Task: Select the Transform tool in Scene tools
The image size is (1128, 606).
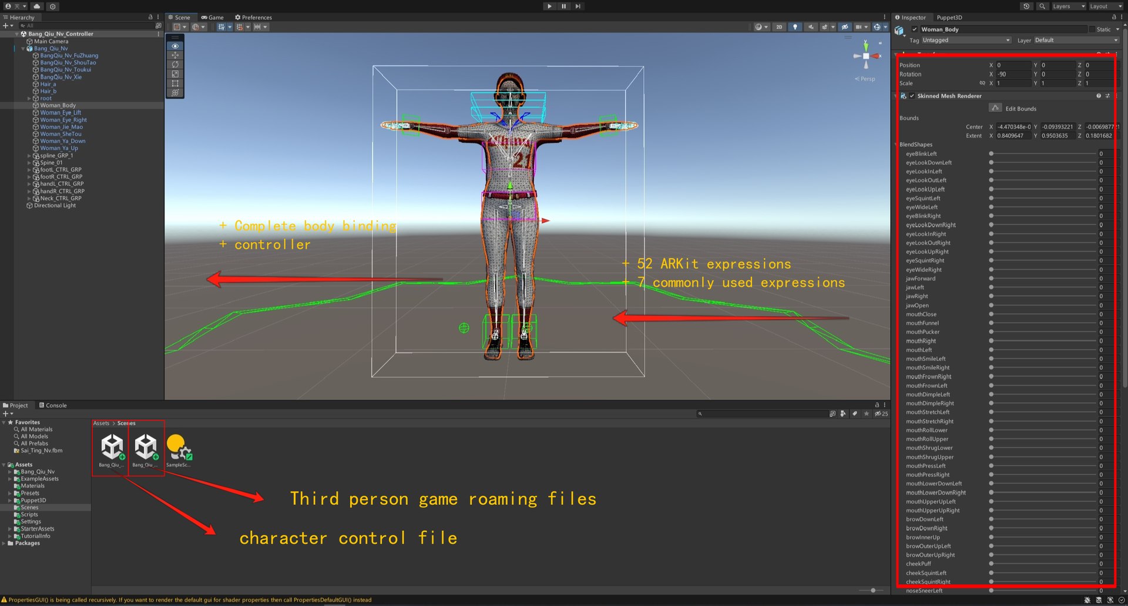Action: point(175,93)
